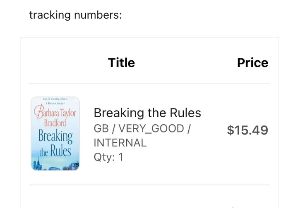This screenshot has height=208, width=298.
Task: Click the GB code in item details
Action: (101, 129)
